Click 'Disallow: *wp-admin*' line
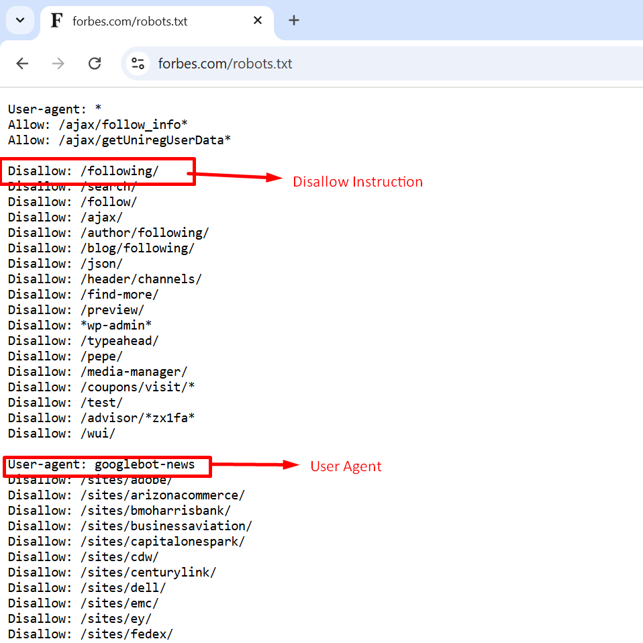The height and width of the screenshot is (643, 643). pyautogui.click(x=80, y=326)
